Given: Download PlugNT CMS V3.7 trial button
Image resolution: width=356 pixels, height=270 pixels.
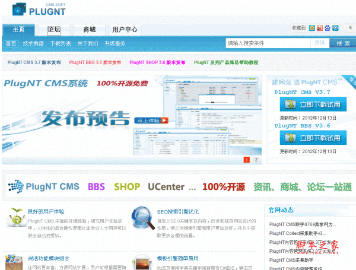Looking at the screenshot, I should click(313, 104).
